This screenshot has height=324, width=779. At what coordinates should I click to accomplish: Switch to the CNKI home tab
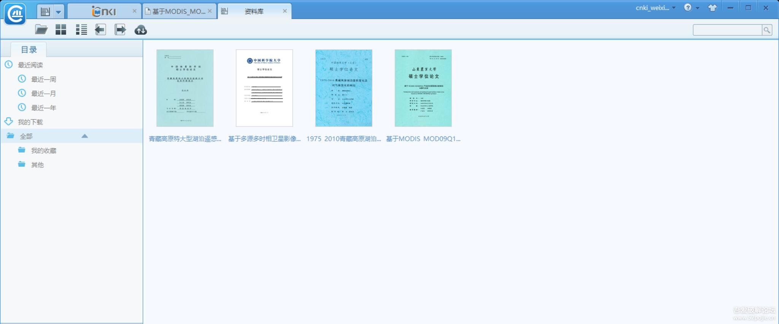pyautogui.click(x=103, y=11)
